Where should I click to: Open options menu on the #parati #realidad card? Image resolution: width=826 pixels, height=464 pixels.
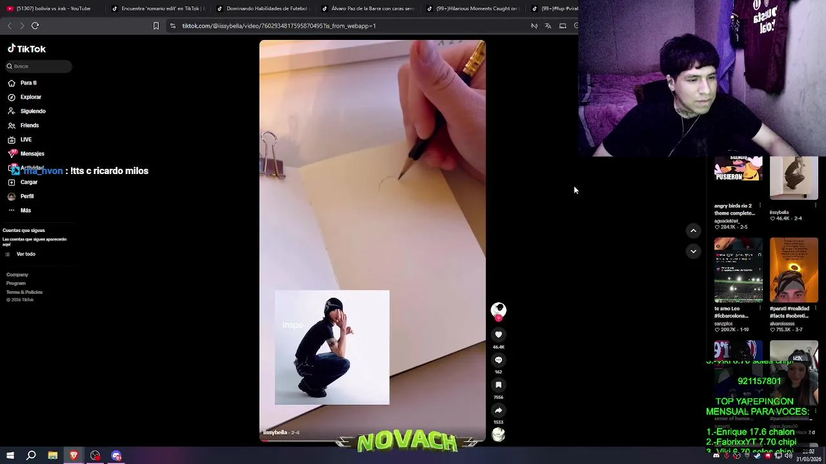pyautogui.click(x=816, y=308)
